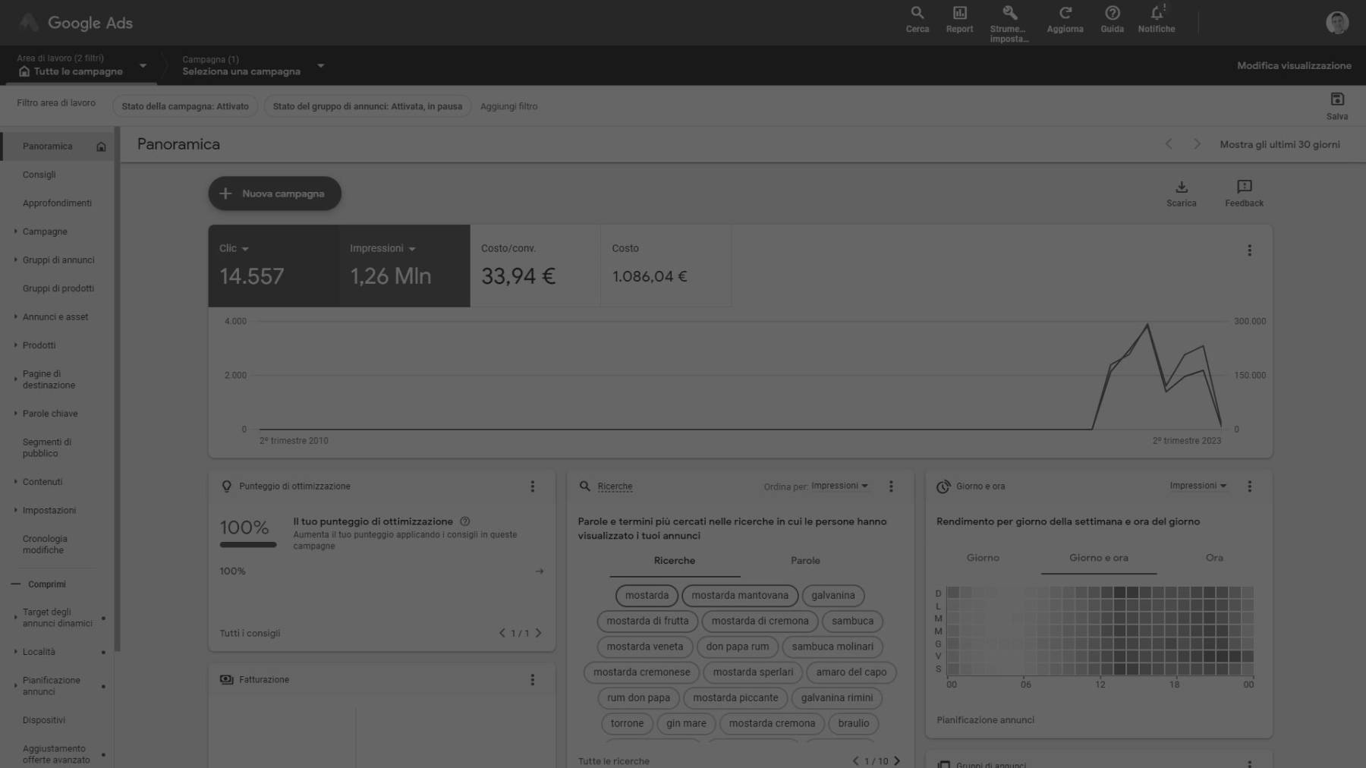Click the Nuova campagna button
This screenshot has height=768, width=1366.
(x=275, y=194)
